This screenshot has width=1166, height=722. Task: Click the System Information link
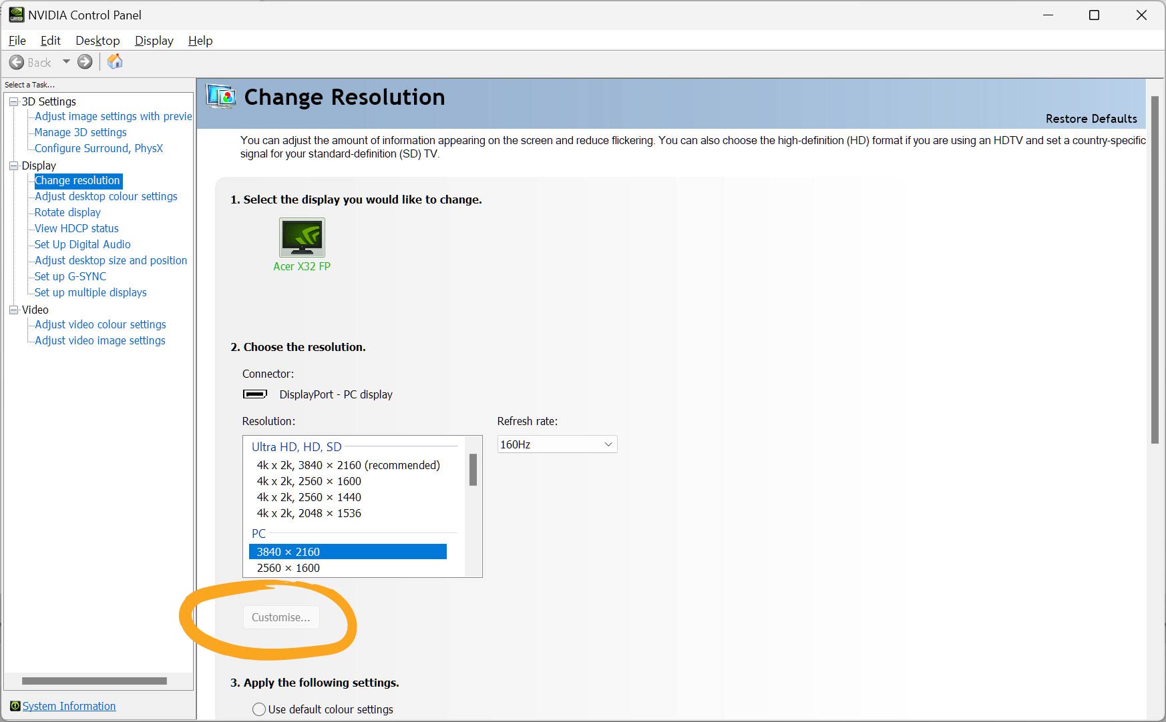(x=69, y=706)
